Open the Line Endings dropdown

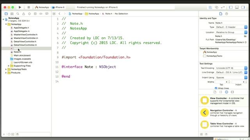click(231, 72)
